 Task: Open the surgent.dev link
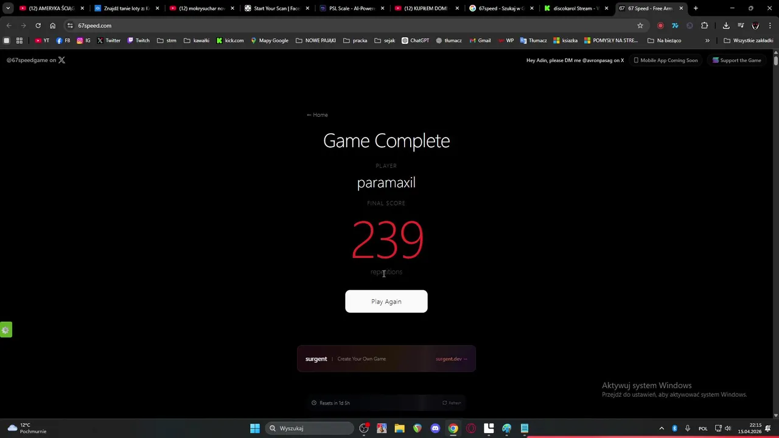click(451, 359)
